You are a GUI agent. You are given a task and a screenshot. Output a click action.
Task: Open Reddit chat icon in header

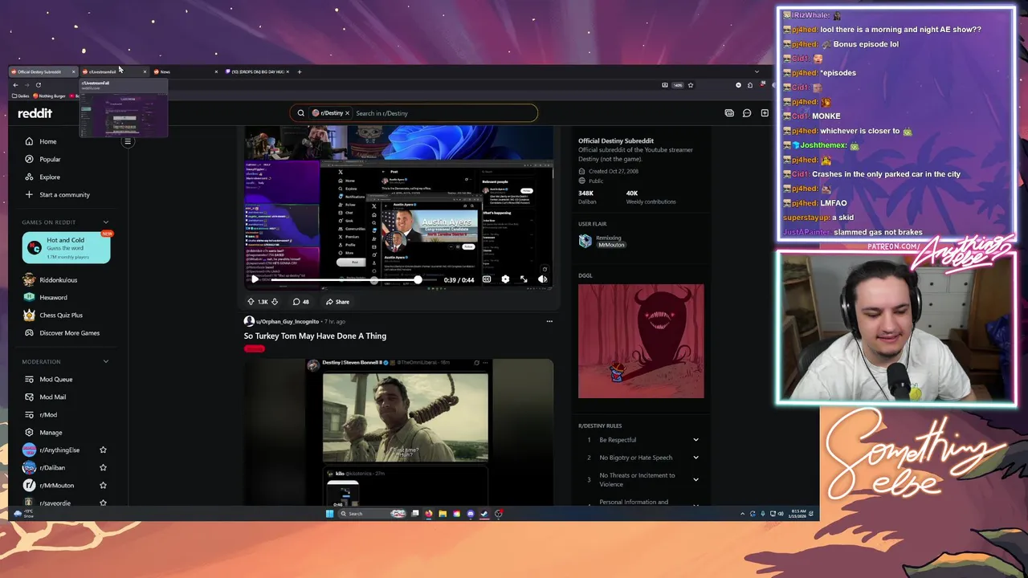[747, 113]
